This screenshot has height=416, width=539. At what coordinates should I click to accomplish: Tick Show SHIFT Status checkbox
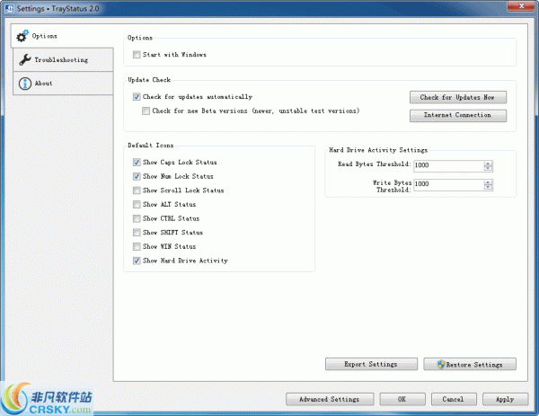[137, 233]
